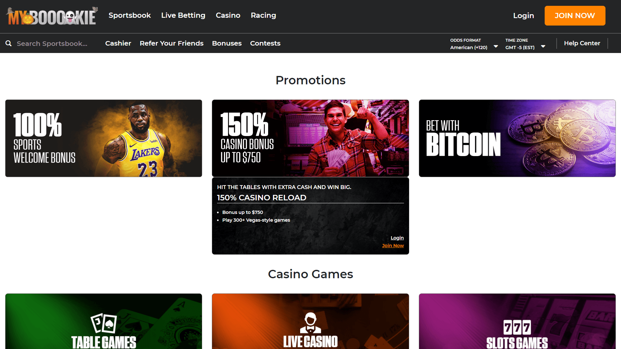The height and width of the screenshot is (349, 621).
Task: Open the 100% Sports Welcome Bonus banner
Action: pos(103,138)
